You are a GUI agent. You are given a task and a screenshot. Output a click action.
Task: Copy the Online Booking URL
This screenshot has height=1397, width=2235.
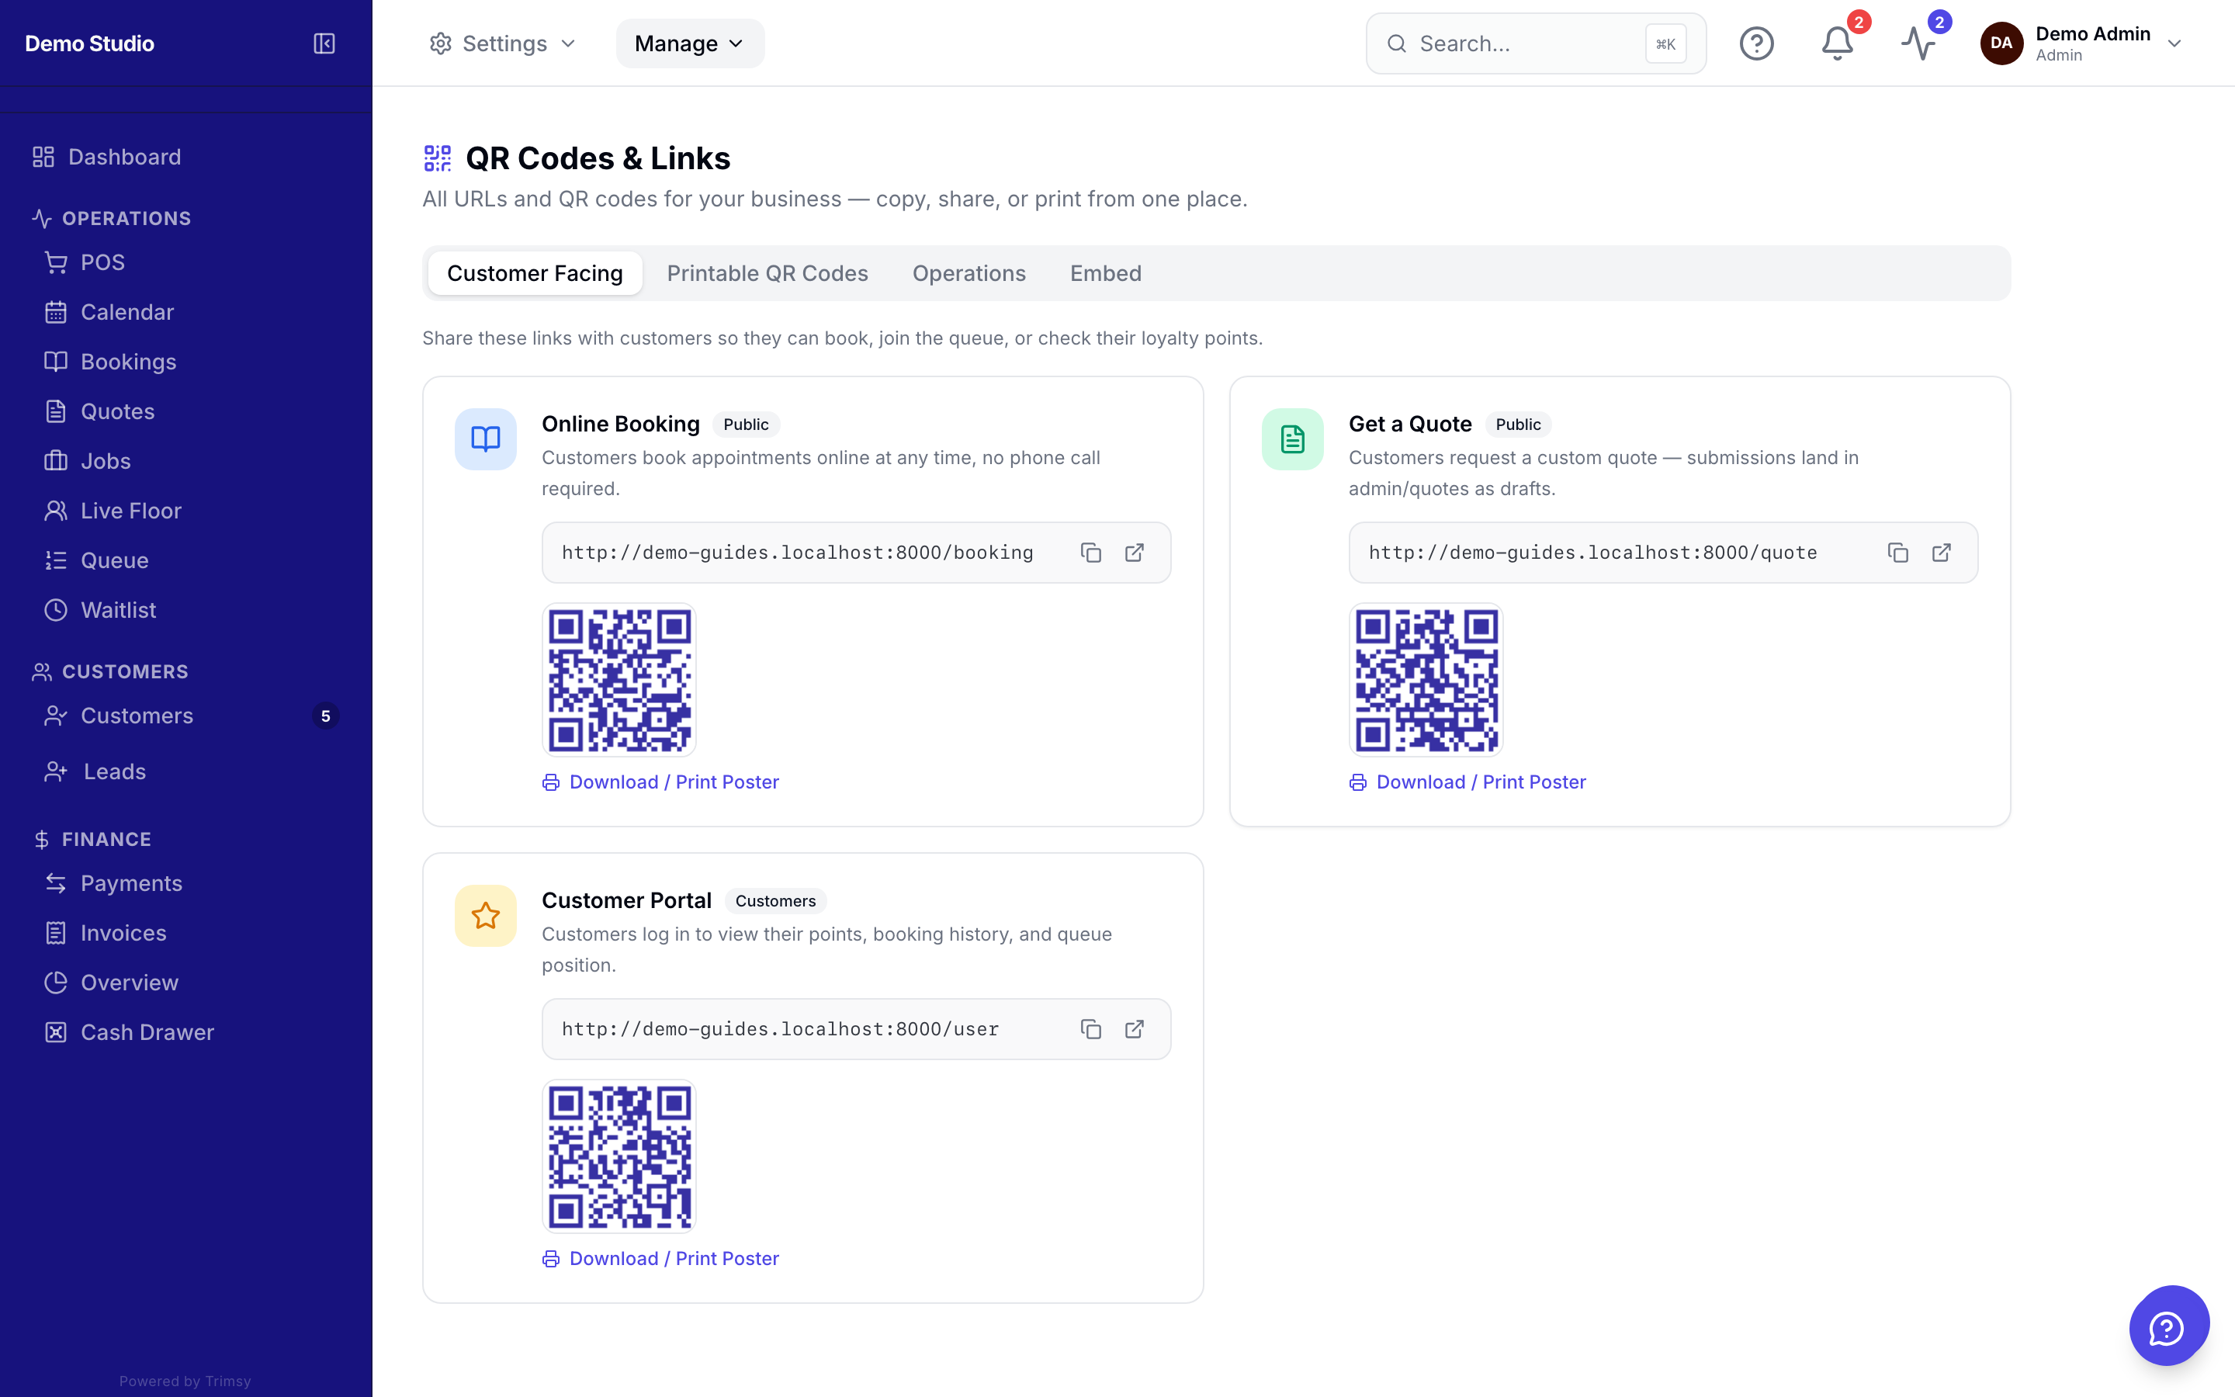[x=1090, y=553]
